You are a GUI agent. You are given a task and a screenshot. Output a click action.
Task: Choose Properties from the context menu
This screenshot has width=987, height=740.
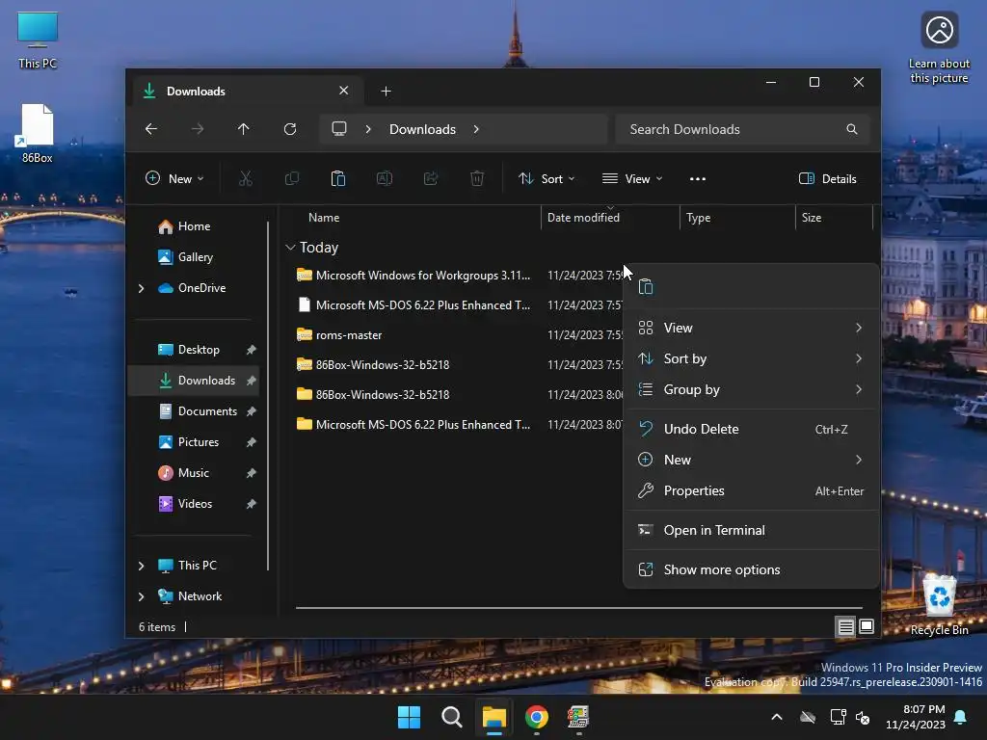[750, 490]
